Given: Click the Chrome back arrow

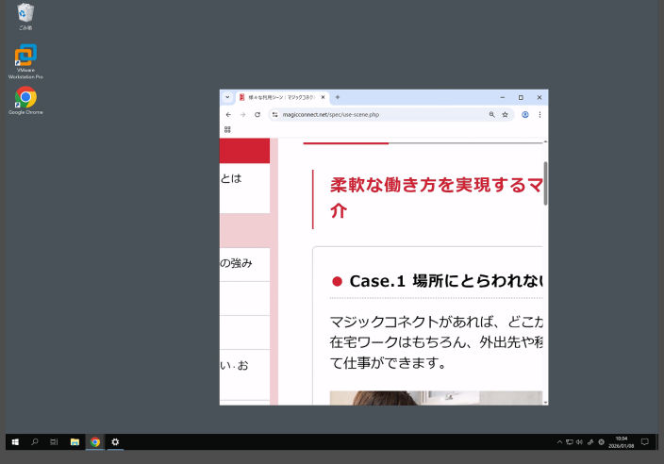Looking at the screenshot, I should (x=228, y=114).
